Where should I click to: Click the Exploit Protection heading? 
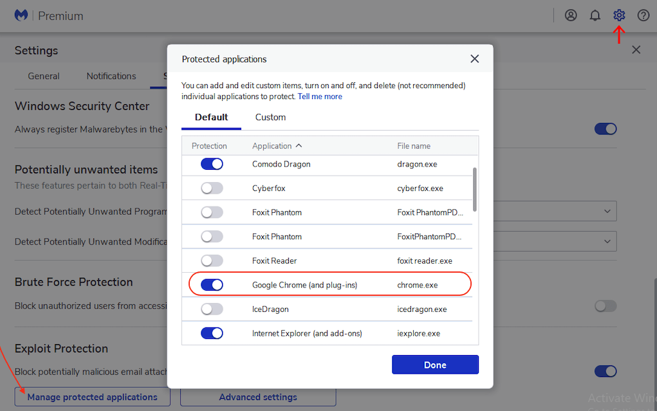click(62, 349)
